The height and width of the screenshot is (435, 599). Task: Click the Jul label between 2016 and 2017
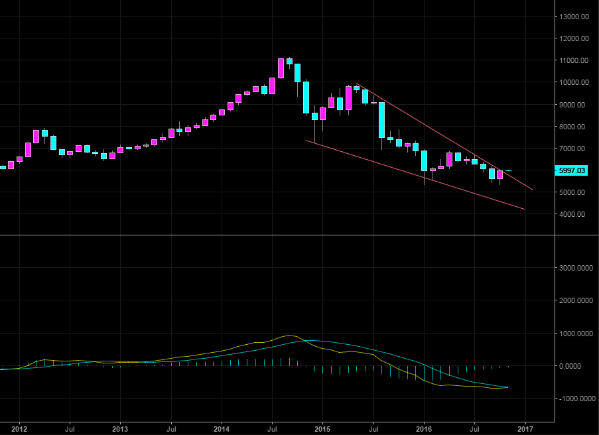click(474, 429)
